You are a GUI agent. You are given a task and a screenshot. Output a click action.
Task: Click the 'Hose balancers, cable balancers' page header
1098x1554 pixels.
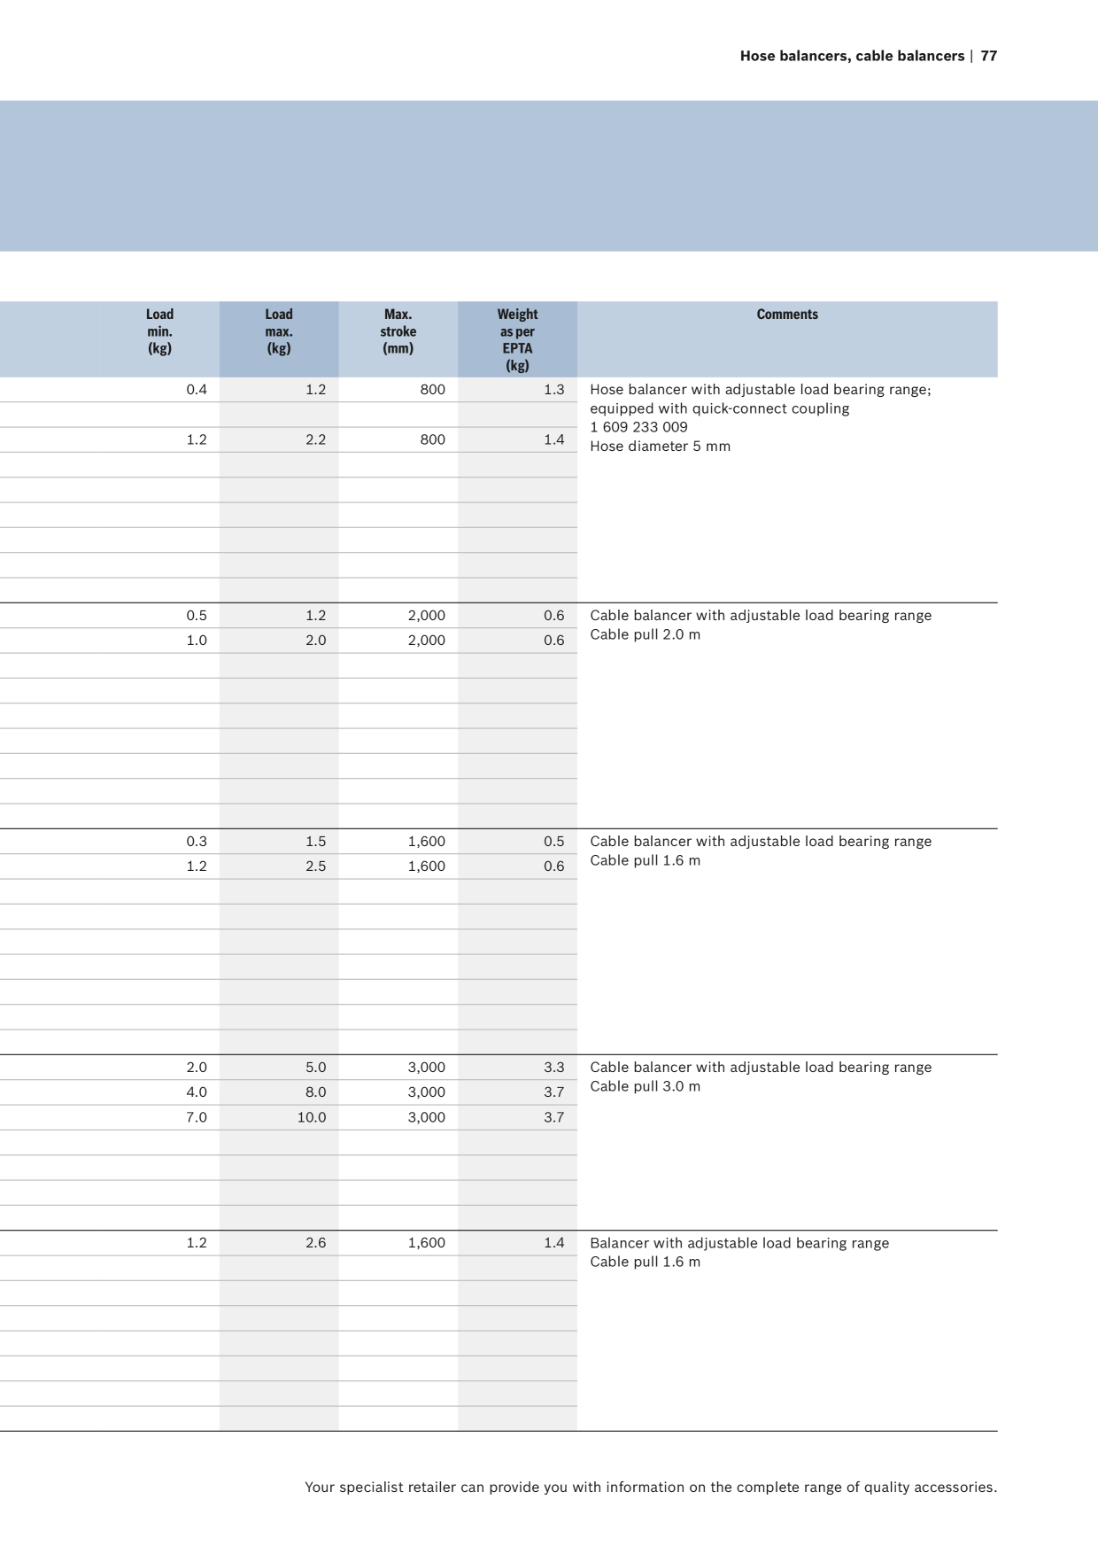[852, 56]
